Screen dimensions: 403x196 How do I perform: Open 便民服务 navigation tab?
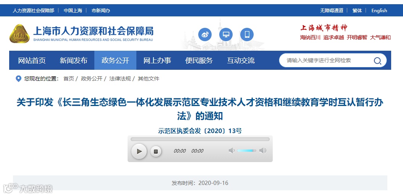[x=199, y=60]
